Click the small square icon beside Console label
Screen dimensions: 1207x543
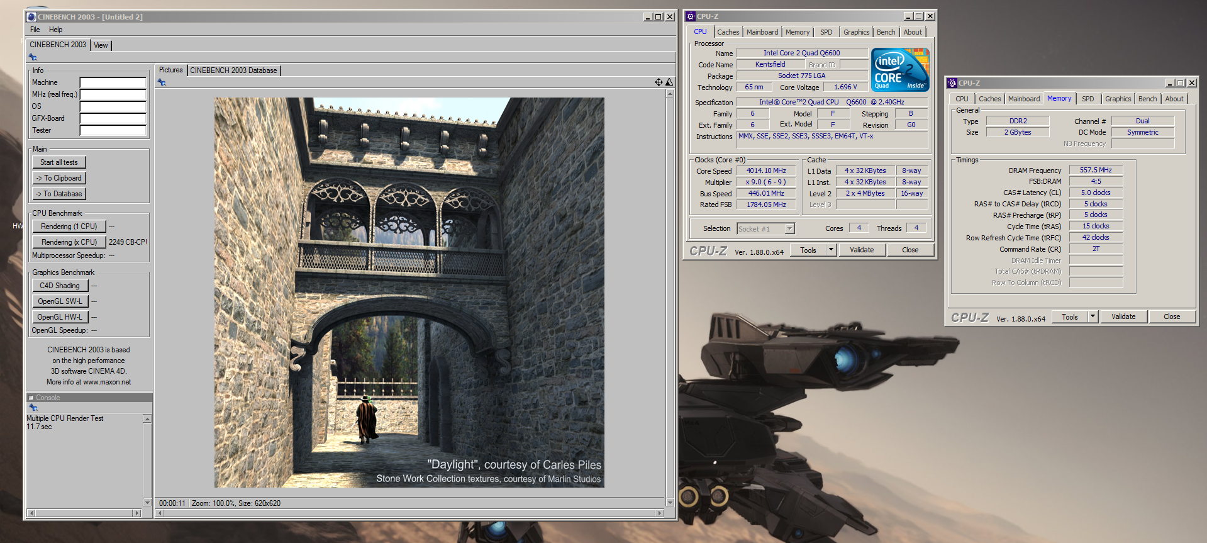click(x=31, y=398)
